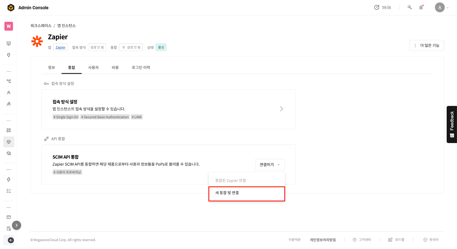Click the # 사용자 프로비저닝 tag

pos(67,172)
